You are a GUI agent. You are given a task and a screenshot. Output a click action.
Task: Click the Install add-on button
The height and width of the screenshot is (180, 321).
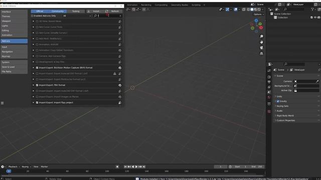pos(95,11)
